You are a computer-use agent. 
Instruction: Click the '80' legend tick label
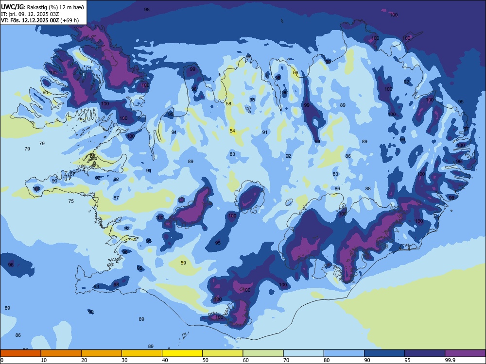pos(327,360)
